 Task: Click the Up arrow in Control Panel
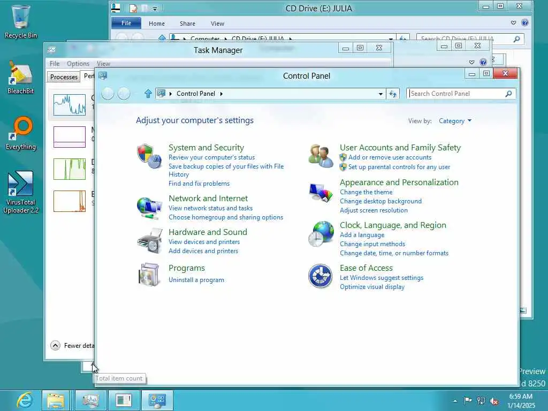148,93
